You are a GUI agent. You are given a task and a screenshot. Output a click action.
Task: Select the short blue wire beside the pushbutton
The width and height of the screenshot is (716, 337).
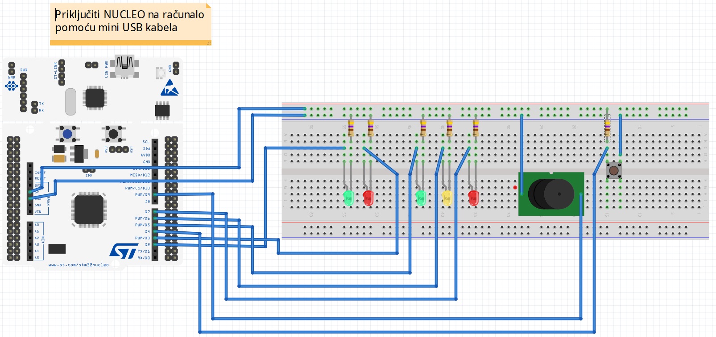tap(620, 135)
